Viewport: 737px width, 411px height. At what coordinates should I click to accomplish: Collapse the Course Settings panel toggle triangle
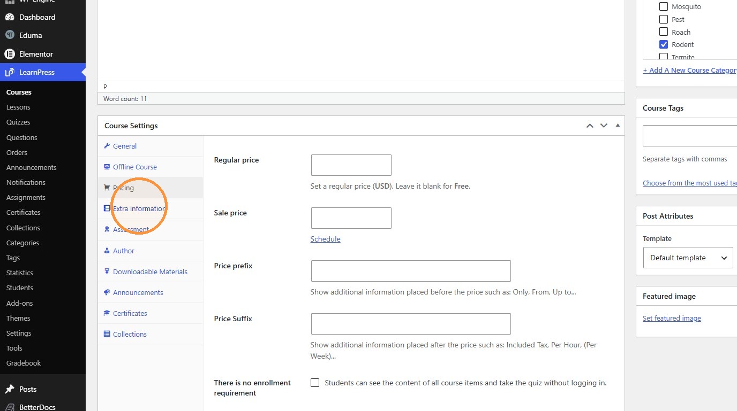pyautogui.click(x=618, y=126)
